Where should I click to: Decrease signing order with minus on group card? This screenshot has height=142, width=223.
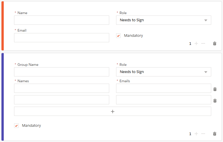point(203,134)
